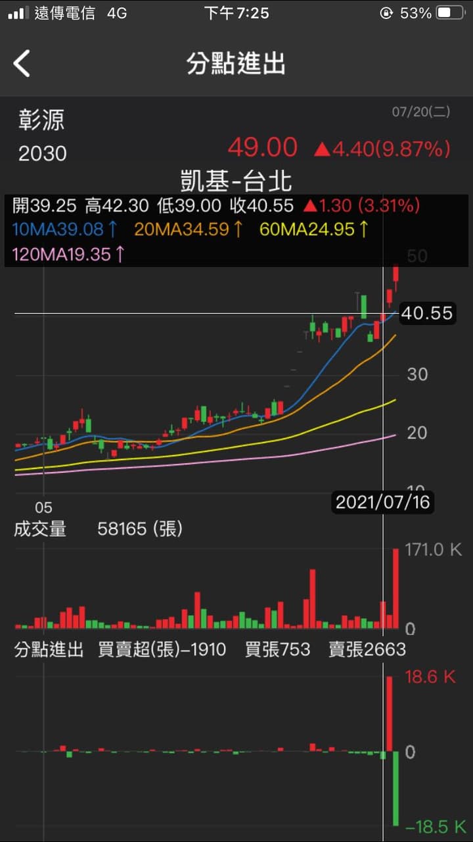
Task: Tap the red up-triangle price change icon
Action: tap(321, 150)
